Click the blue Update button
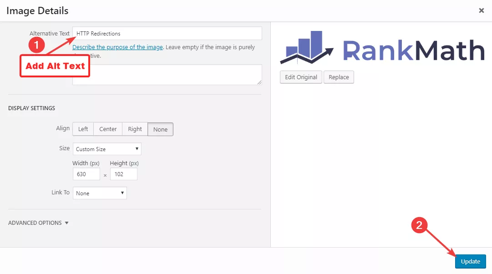 tap(470, 261)
